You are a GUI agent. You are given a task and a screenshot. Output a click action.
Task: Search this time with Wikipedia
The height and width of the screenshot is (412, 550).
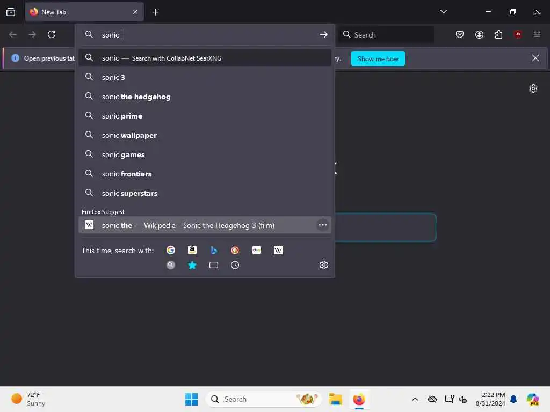[x=278, y=250]
